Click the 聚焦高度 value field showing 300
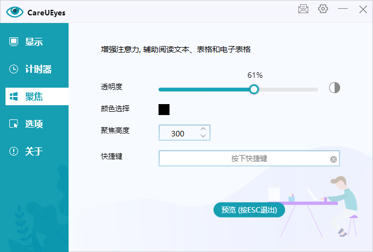 point(178,133)
